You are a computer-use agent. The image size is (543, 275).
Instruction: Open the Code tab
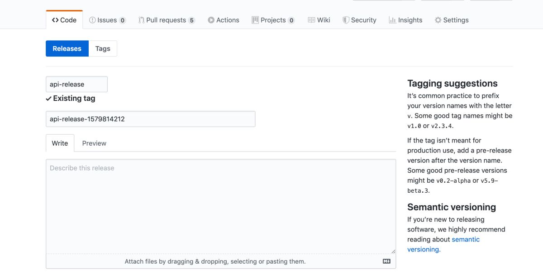pyautogui.click(x=64, y=20)
